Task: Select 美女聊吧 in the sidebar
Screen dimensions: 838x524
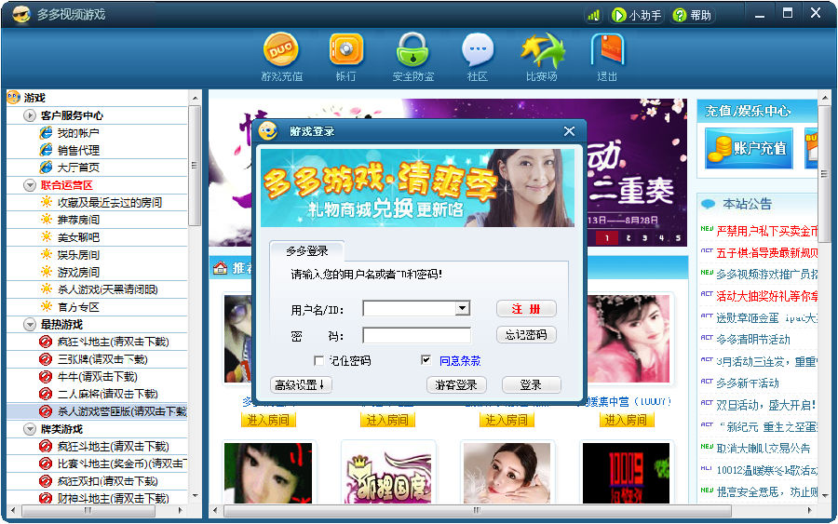Action: pos(78,237)
